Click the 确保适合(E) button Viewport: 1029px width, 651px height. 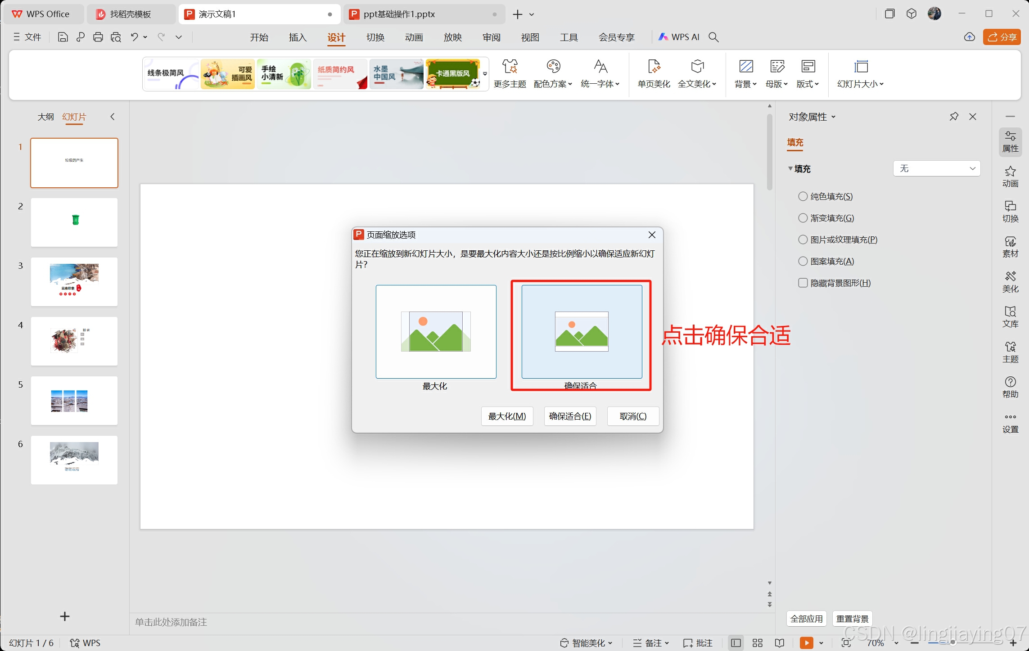click(570, 416)
